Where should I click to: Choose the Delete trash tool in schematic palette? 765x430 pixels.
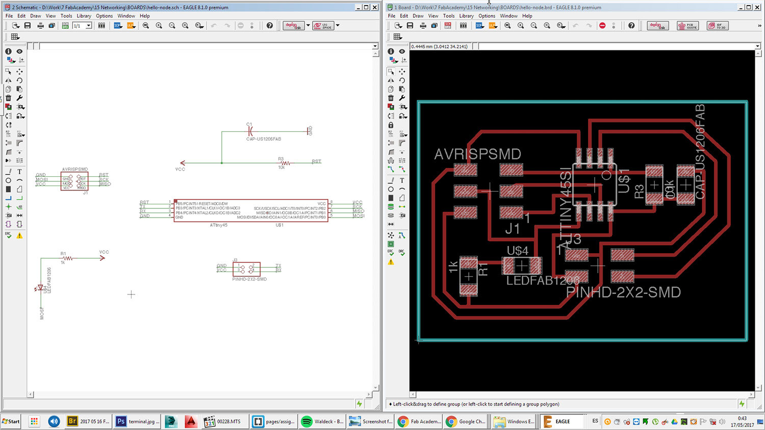pos(9,98)
